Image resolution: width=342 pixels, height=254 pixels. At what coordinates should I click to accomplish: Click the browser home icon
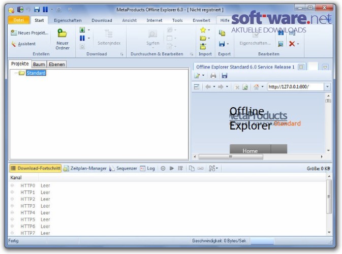click(x=256, y=87)
